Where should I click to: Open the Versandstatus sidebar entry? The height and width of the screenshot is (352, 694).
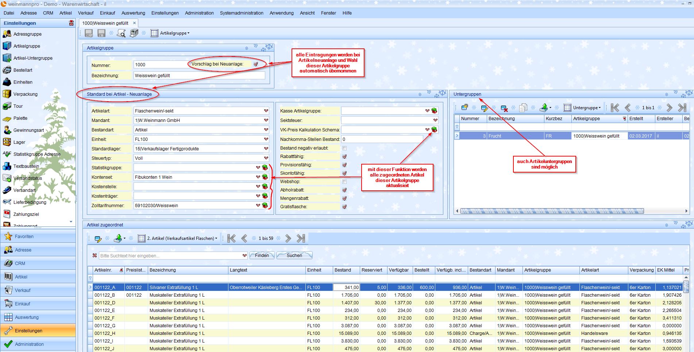coord(28,178)
